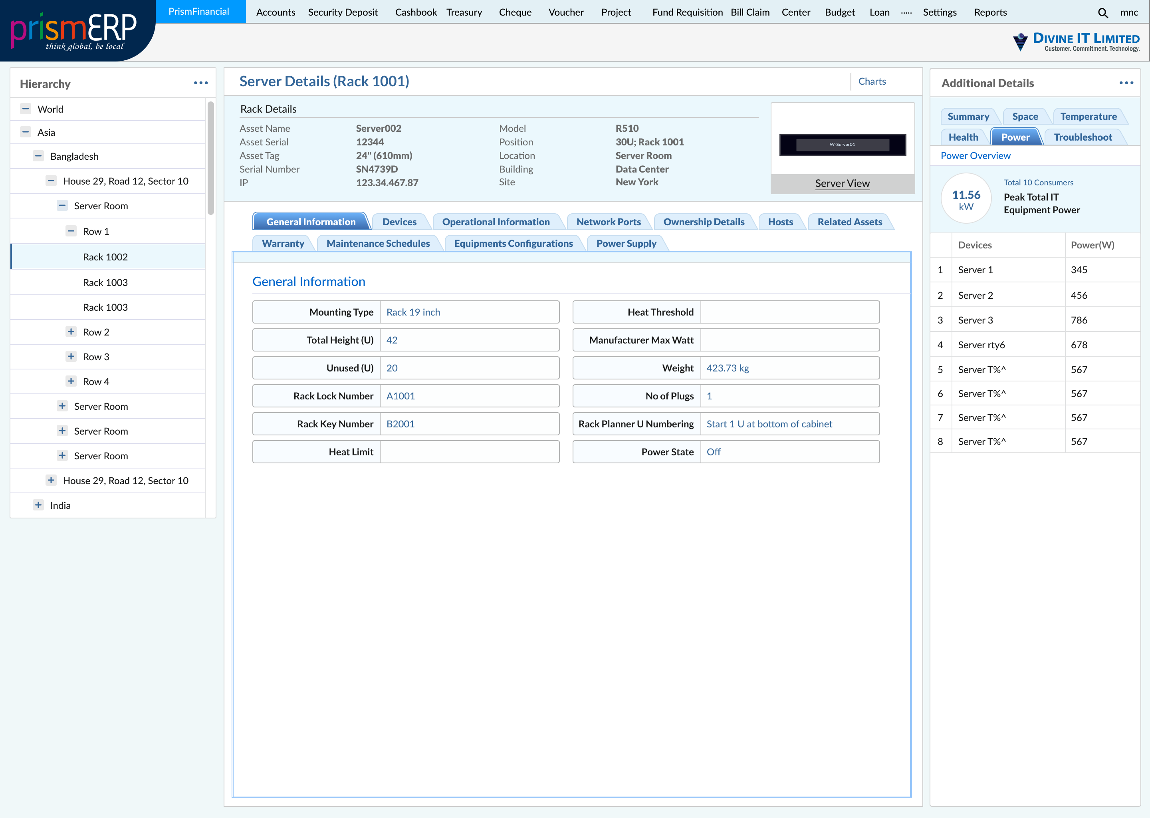Click the Power Overview link

[x=975, y=156]
